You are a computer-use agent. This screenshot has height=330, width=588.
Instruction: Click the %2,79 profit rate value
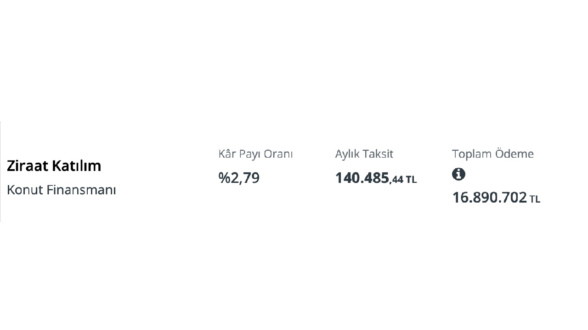coord(239,178)
